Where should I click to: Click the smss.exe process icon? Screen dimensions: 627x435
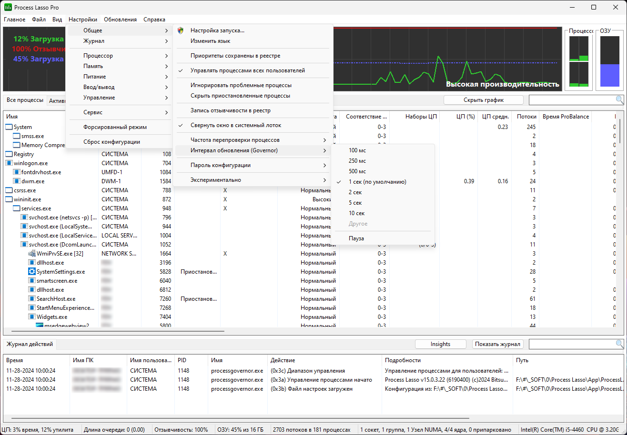pos(17,136)
